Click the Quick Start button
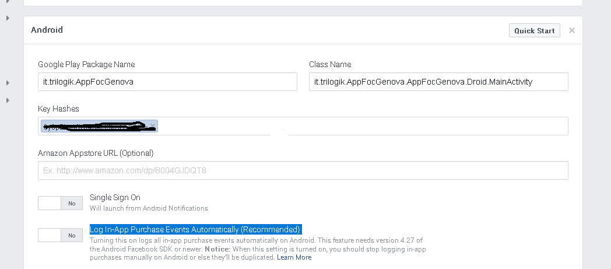611x269 pixels. click(534, 30)
